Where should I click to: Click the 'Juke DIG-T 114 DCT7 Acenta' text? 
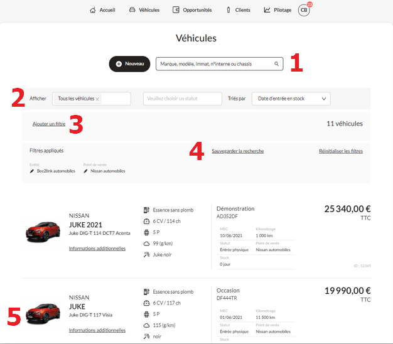[x=99, y=233]
